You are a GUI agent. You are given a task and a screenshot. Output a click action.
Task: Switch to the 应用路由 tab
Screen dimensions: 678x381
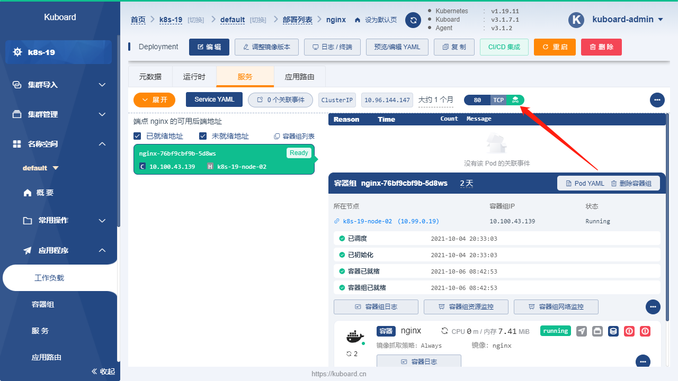pos(299,77)
